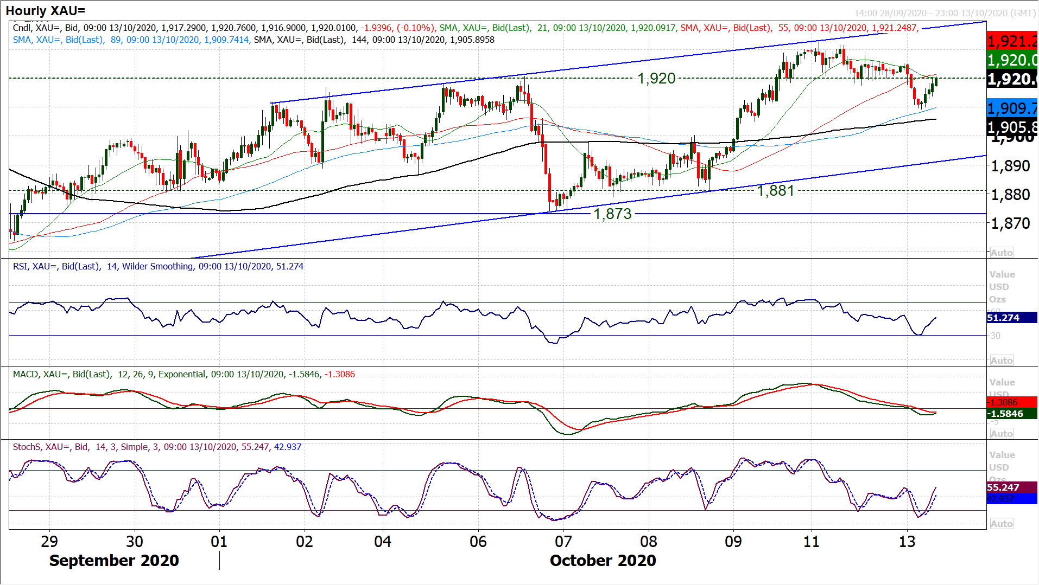The image size is (1039, 585).
Task: Click the MACD value tag -1.5846
Action: [1012, 414]
